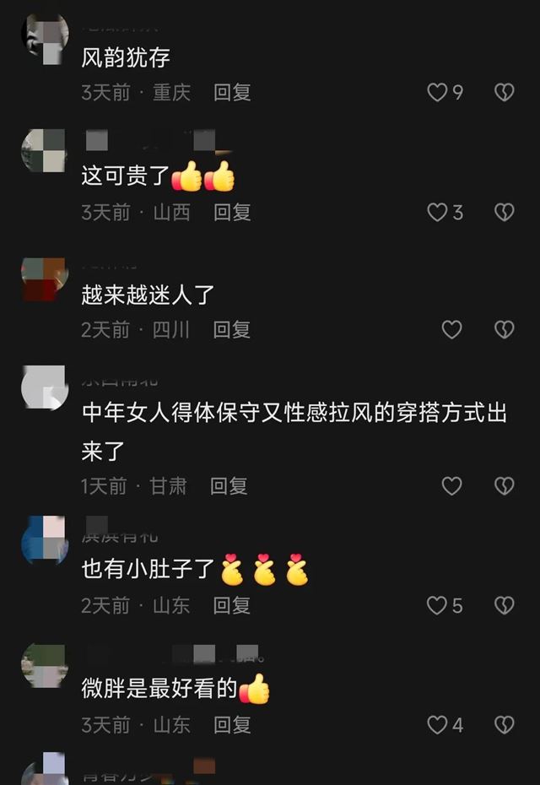Like the 风韵犹存 comment
The image size is (540, 785).
tap(437, 92)
